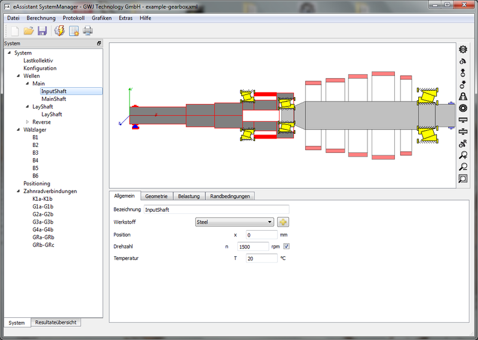Switch to the Resultateübersicht tab
Viewport: 478px width, 340px height.
click(x=56, y=323)
